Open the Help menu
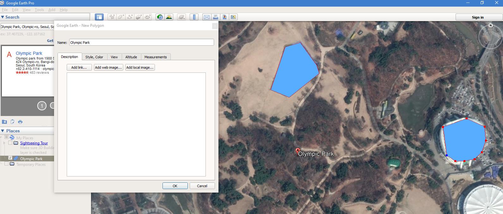Image resolution: width=503 pixels, height=214 pixels. pyautogui.click(x=64, y=10)
